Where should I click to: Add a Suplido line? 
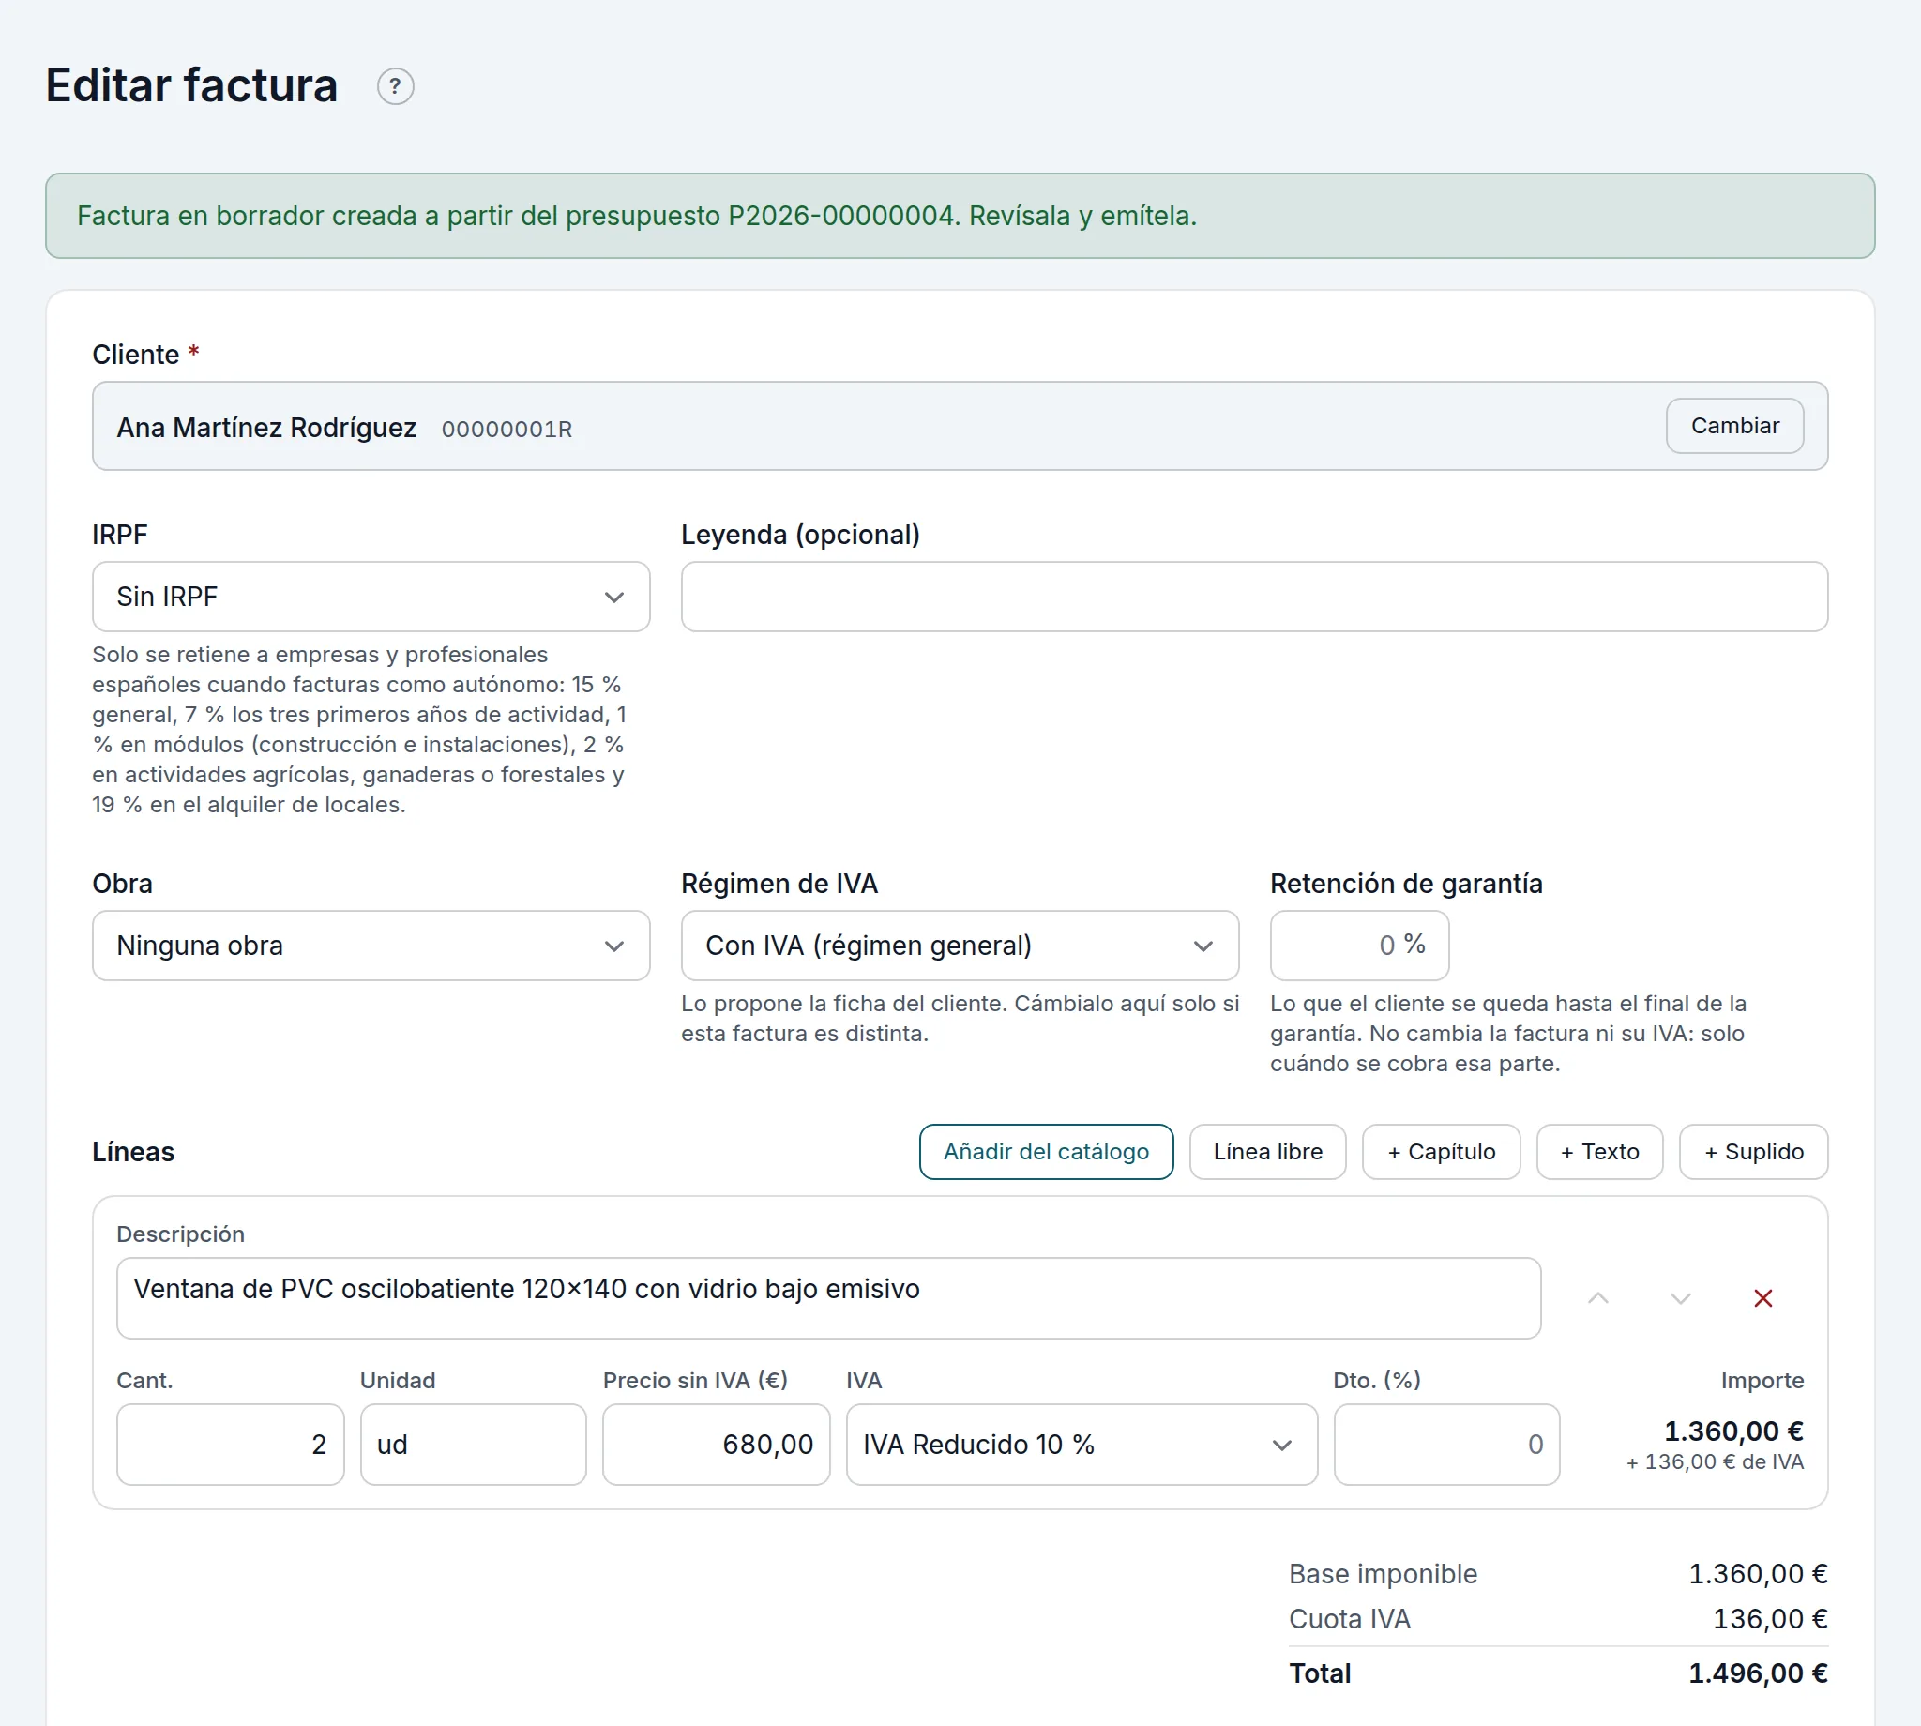[1753, 1151]
